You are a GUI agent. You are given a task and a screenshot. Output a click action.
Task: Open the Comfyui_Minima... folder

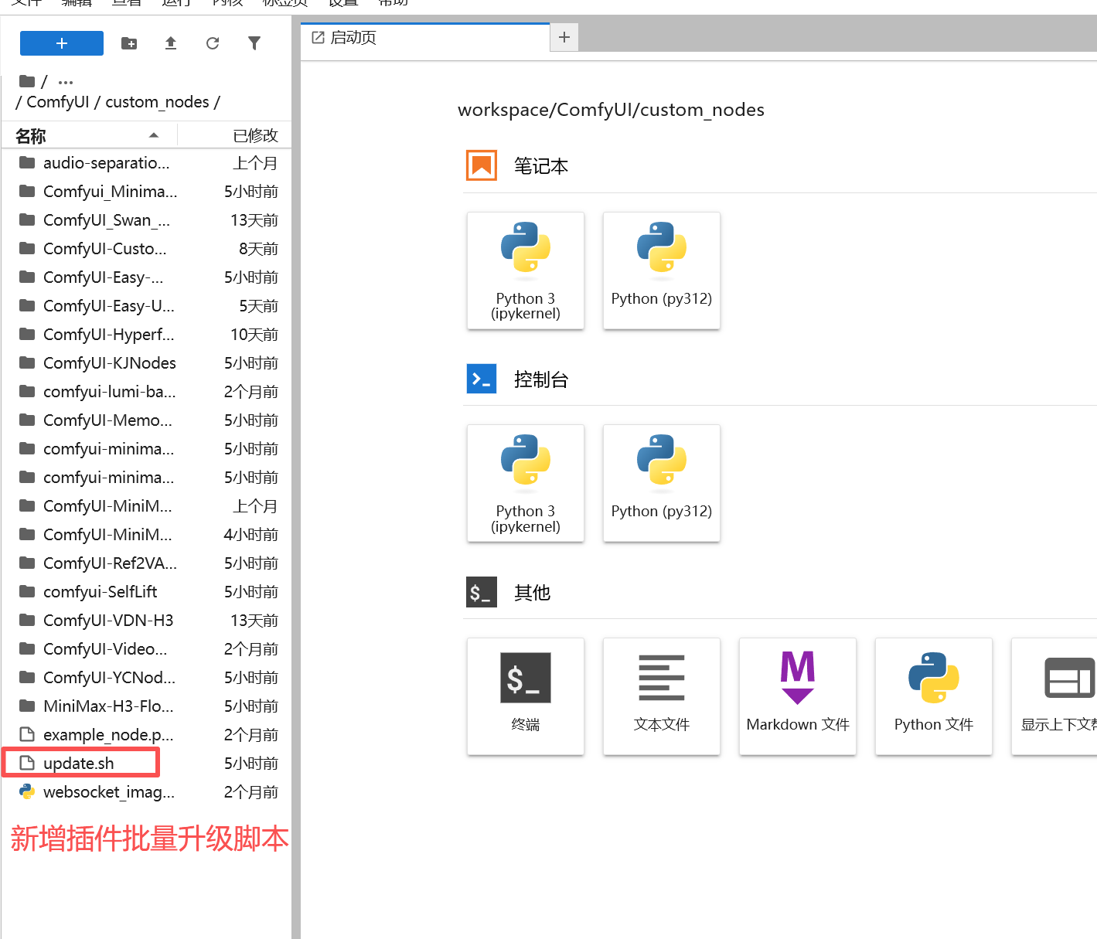click(x=147, y=191)
